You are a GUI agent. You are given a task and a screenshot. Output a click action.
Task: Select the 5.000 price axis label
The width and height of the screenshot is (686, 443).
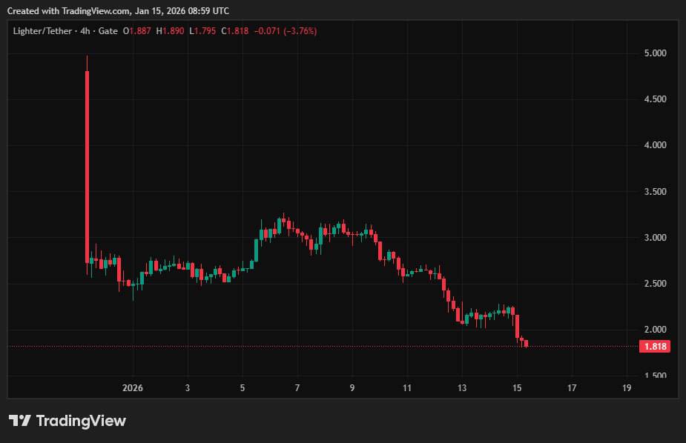click(x=655, y=53)
